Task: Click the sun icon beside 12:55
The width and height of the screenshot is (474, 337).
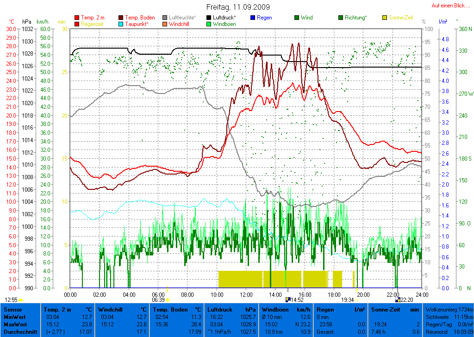Action: (x=20, y=300)
